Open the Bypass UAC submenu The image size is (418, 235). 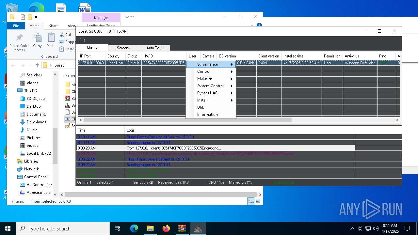pyautogui.click(x=211, y=93)
